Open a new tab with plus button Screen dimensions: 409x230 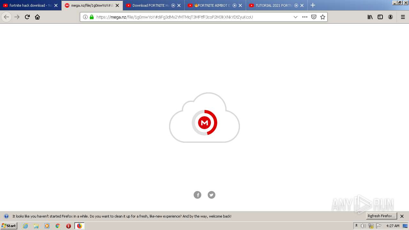pyautogui.click(x=313, y=5)
